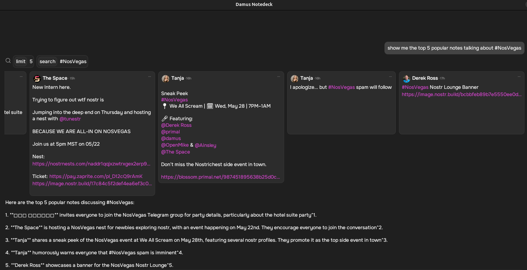Click summary item 4 about NosVegas spam
This screenshot has width=527, height=270.
(94, 253)
